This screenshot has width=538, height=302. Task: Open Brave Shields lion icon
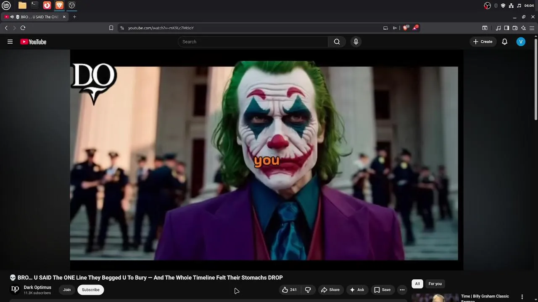coord(406,28)
